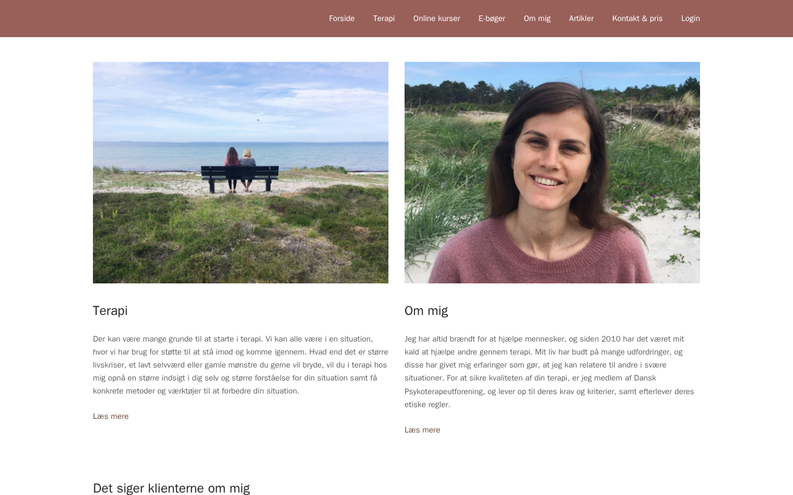Open Kontakt & pris in the header
Viewport: 793px width, 495px height.
(637, 19)
